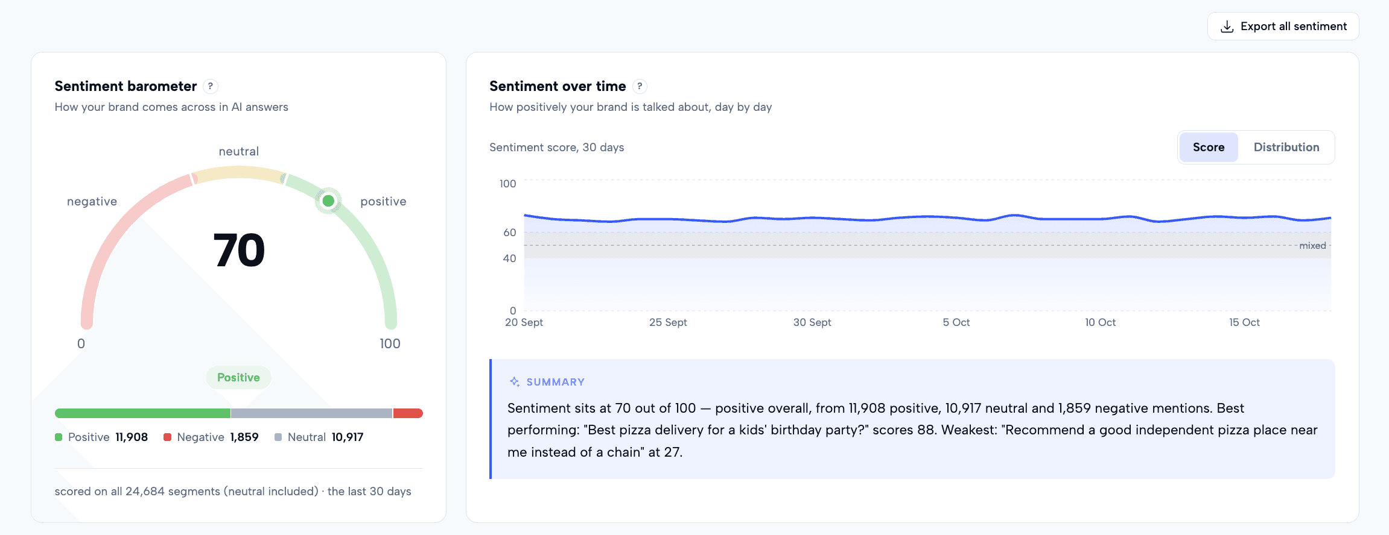Screen dimensions: 1389x535
Task: Click the 'Sentiment score, 30 days' label
Action: point(556,148)
